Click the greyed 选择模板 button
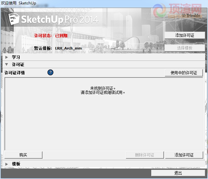 point(185,48)
